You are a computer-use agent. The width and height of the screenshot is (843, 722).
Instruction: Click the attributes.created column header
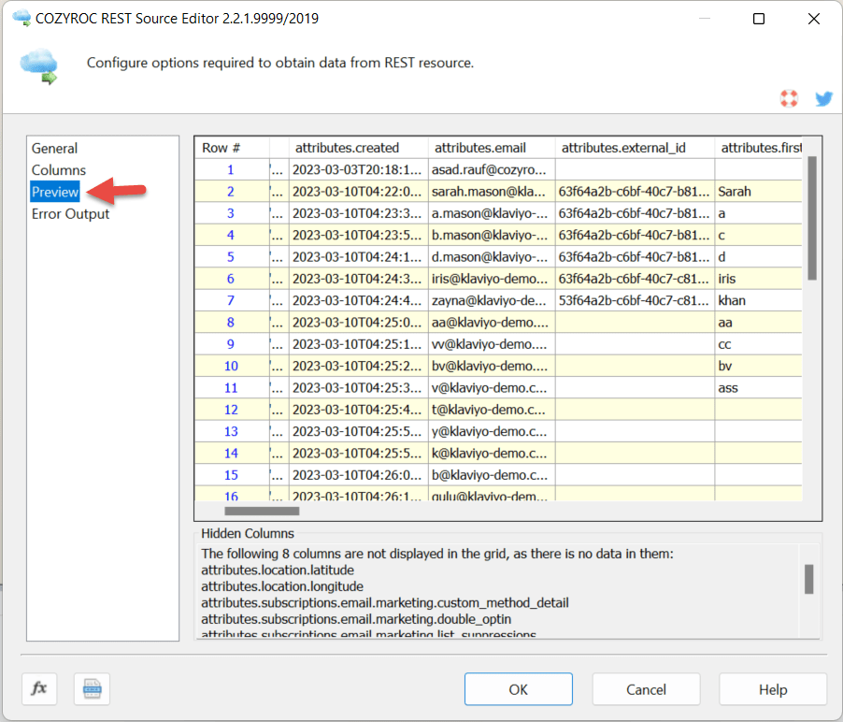coord(359,148)
